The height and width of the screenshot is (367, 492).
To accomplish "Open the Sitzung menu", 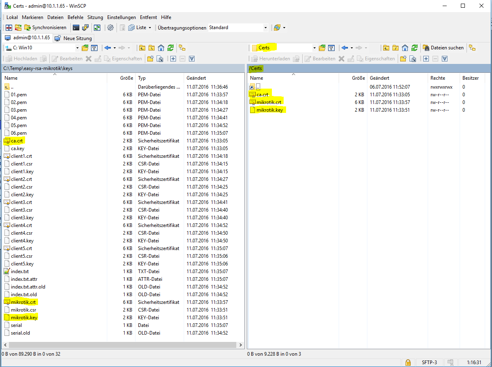I will (x=95, y=17).
